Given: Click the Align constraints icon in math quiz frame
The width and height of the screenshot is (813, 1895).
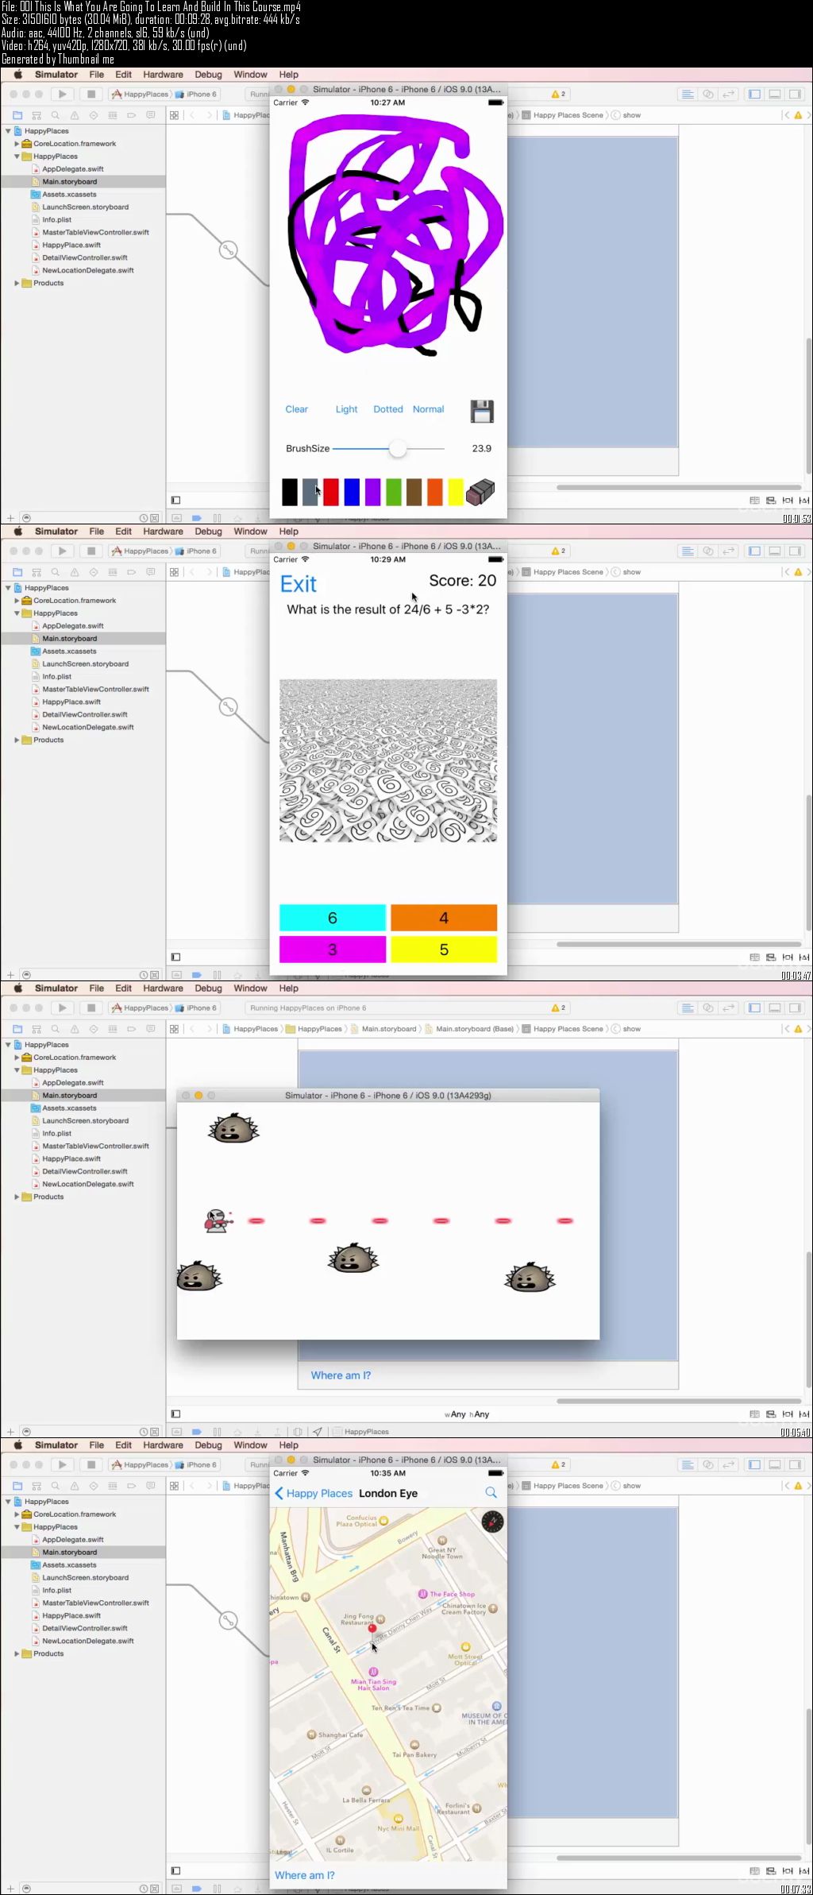Looking at the screenshot, I should (771, 957).
